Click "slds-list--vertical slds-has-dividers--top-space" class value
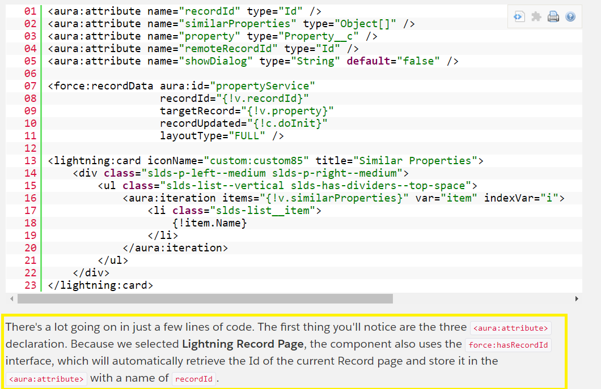The height and width of the screenshot is (389, 601). (315, 186)
